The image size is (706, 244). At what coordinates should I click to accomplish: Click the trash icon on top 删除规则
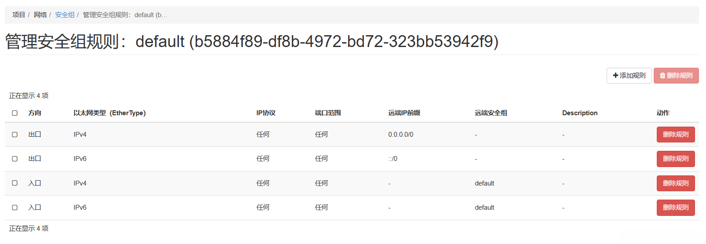click(662, 76)
